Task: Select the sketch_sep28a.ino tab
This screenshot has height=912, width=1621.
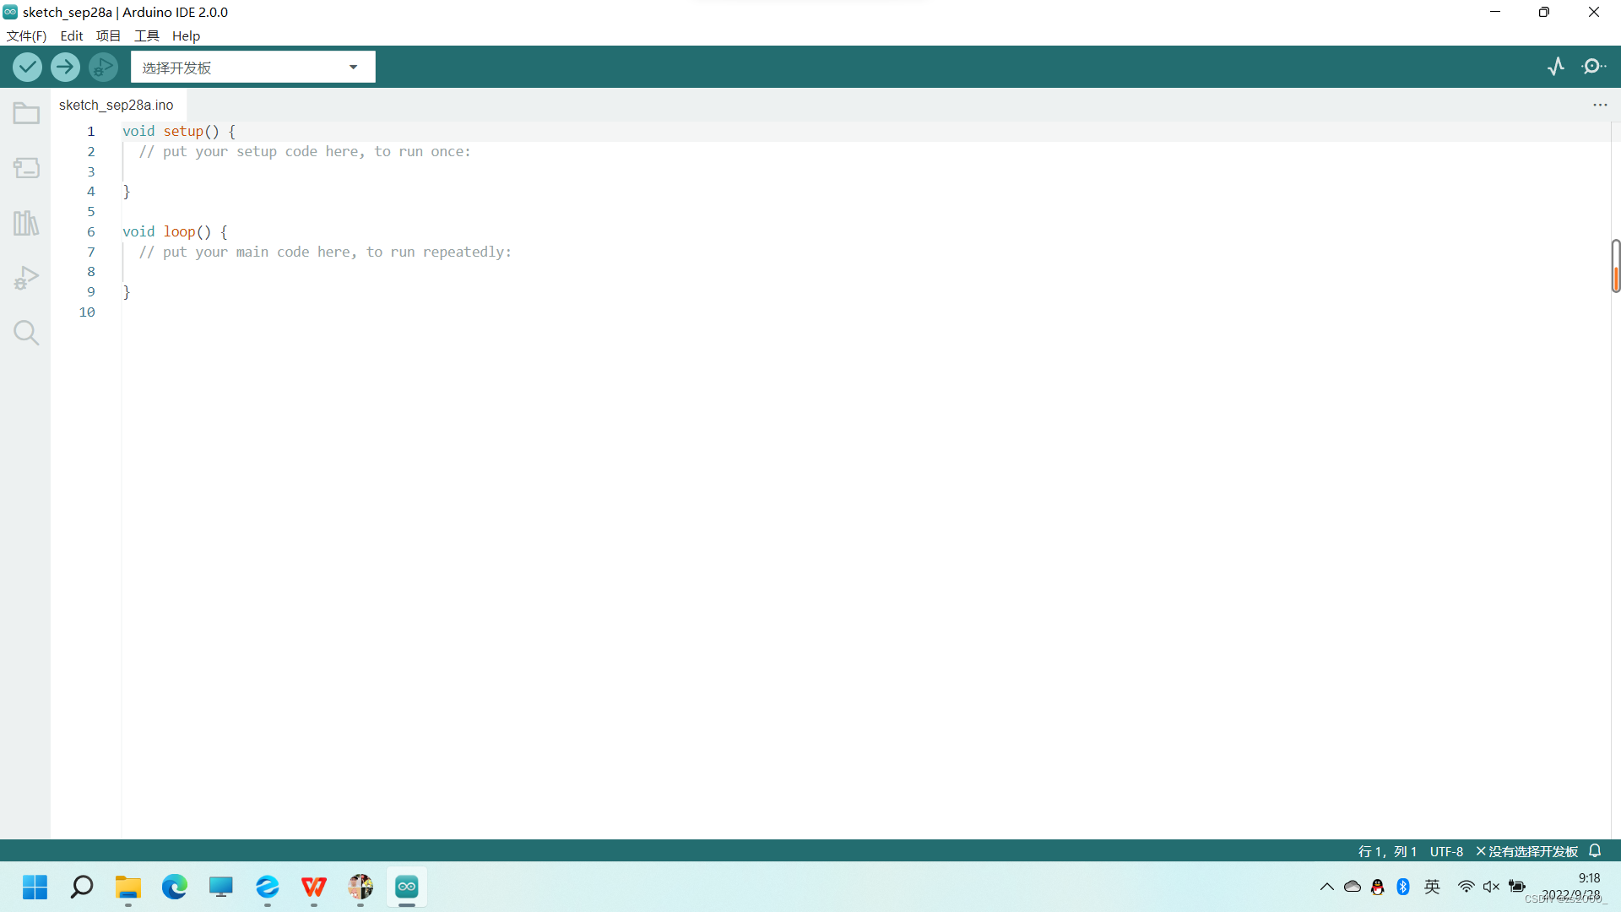Action: click(117, 105)
